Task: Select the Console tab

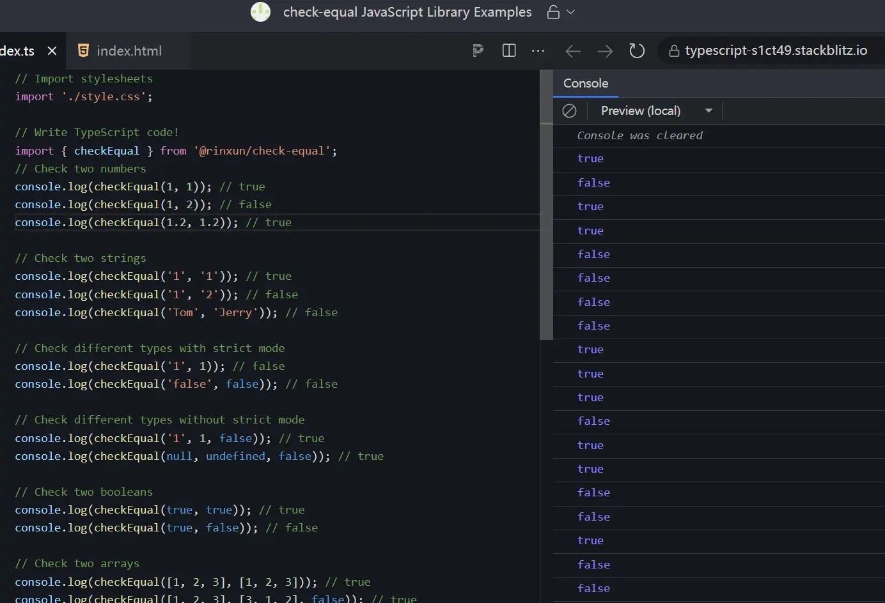Action: click(586, 83)
